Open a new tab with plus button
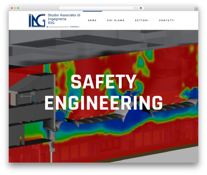This screenshot has height=175, width=207. (196, 9)
